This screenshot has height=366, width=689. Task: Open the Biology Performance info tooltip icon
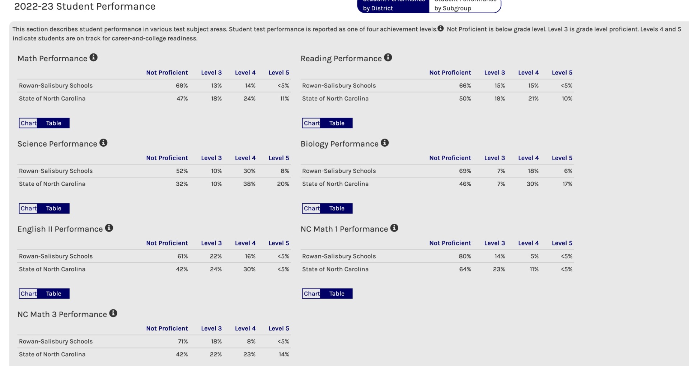click(385, 143)
